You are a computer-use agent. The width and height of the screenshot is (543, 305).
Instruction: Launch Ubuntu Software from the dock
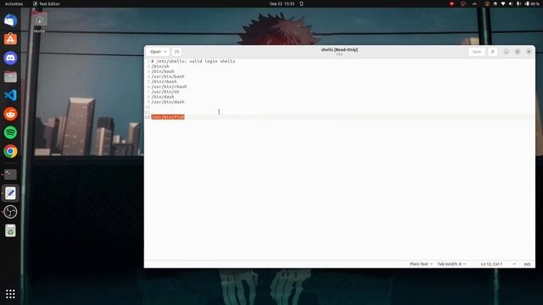pyautogui.click(x=10, y=39)
